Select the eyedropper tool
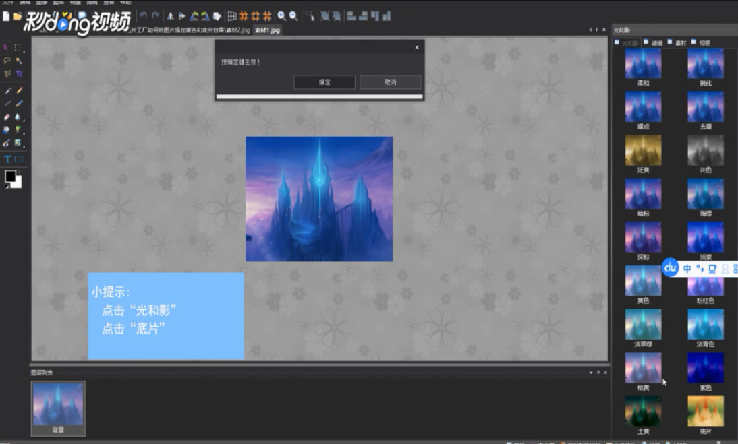Image resolution: width=738 pixels, height=444 pixels. (7, 90)
